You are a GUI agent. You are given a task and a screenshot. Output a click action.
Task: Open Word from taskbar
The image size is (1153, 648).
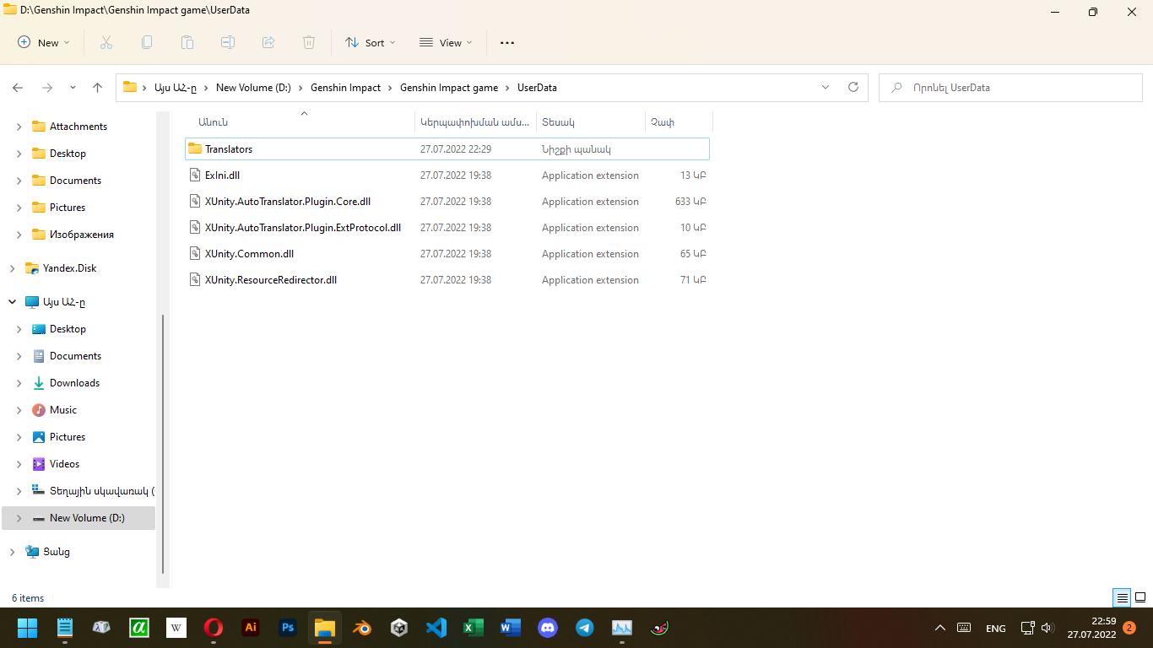pos(511,628)
